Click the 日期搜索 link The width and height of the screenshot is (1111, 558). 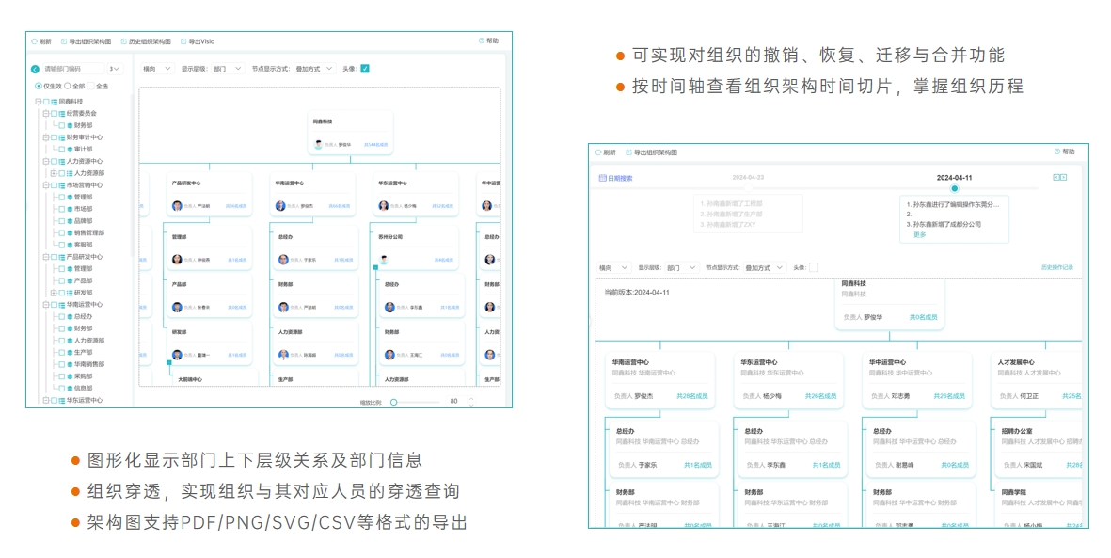coord(620,178)
